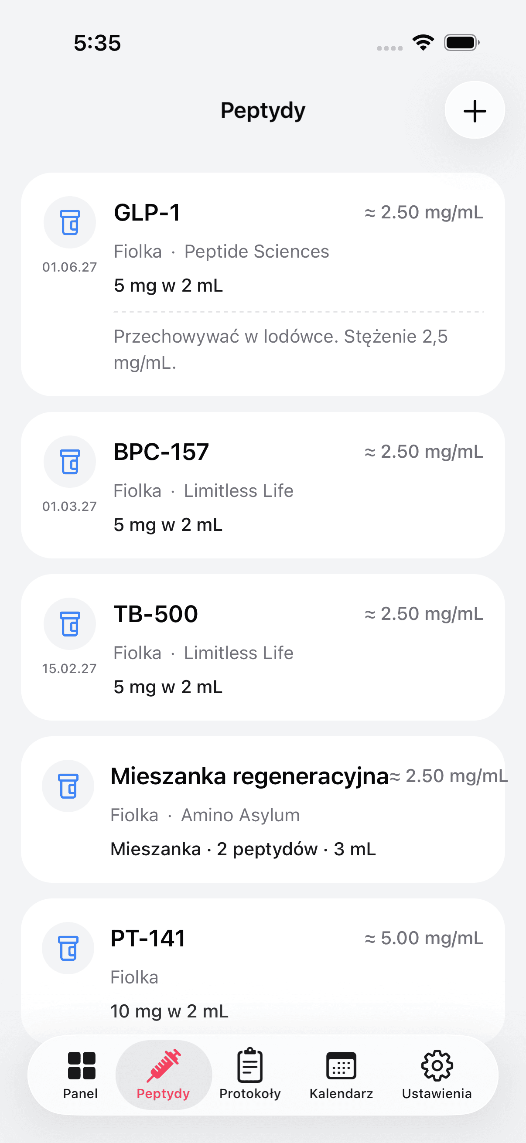Tap the GLP-1 vial icon
526x1143 pixels.
70,222
